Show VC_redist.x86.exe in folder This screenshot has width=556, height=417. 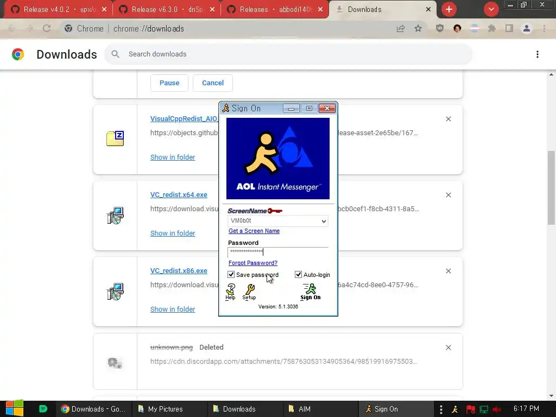click(x=173, y=309)
